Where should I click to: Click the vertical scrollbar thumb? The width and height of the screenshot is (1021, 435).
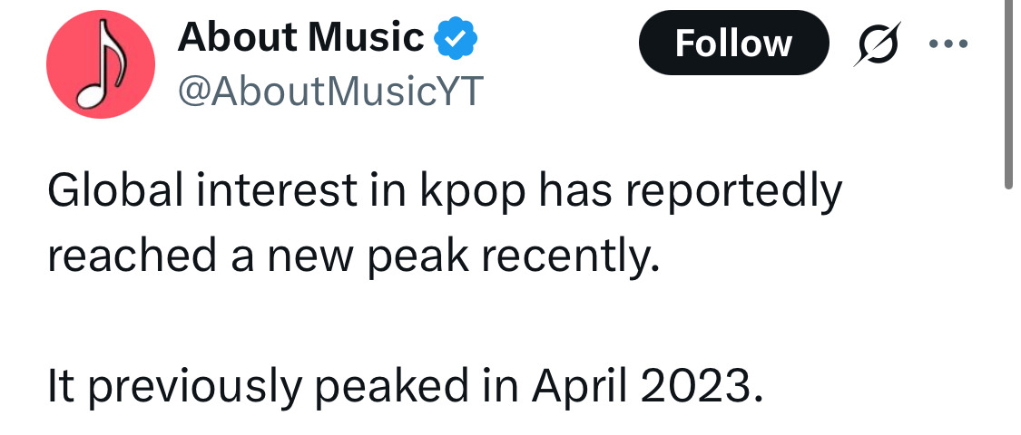[x=1009, y=94]
